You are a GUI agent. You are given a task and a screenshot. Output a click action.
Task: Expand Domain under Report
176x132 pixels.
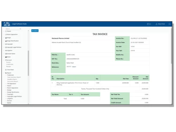pyautogui.click(x=6, y=101)
